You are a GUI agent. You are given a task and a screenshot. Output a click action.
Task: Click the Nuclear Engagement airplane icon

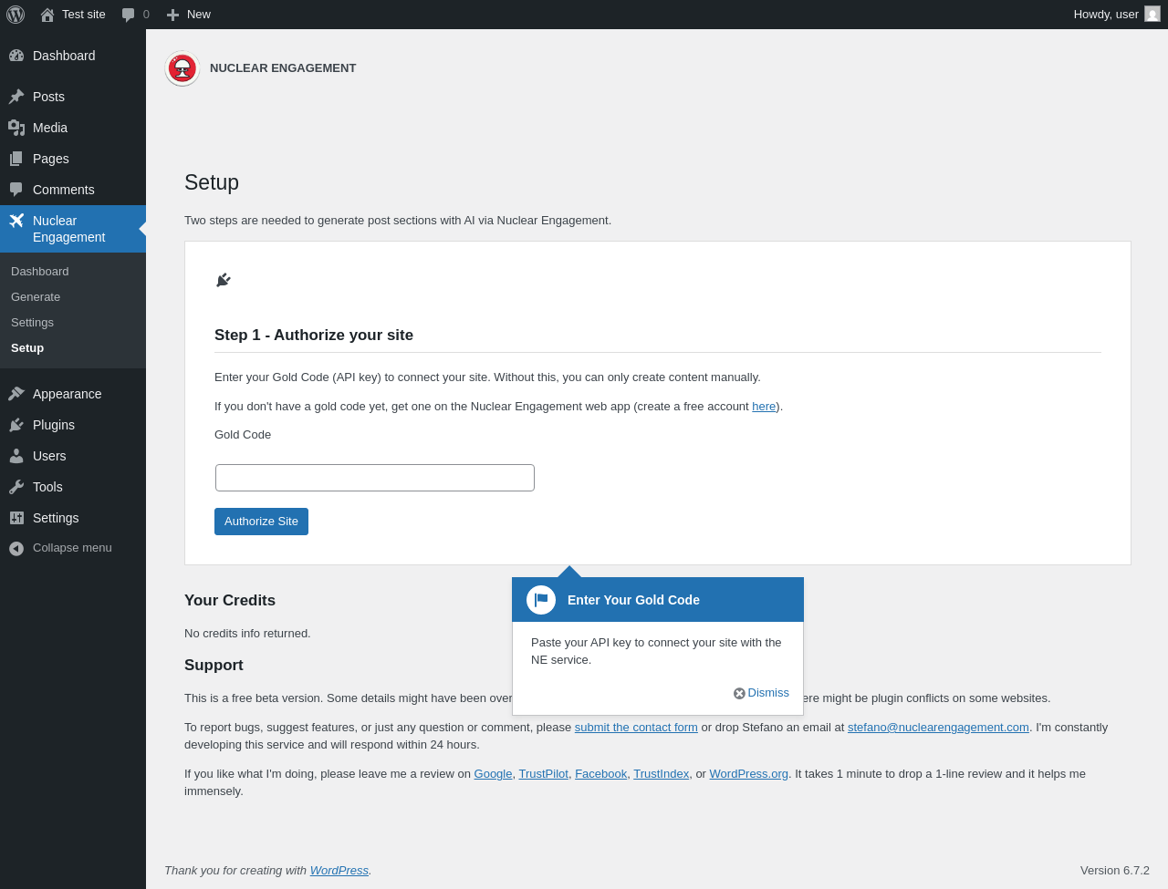[16, 221]
